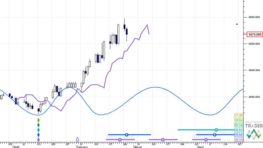Click the March month label
Image resolution: width=263 pixels, height=148 pixels.
pos(138,147)
